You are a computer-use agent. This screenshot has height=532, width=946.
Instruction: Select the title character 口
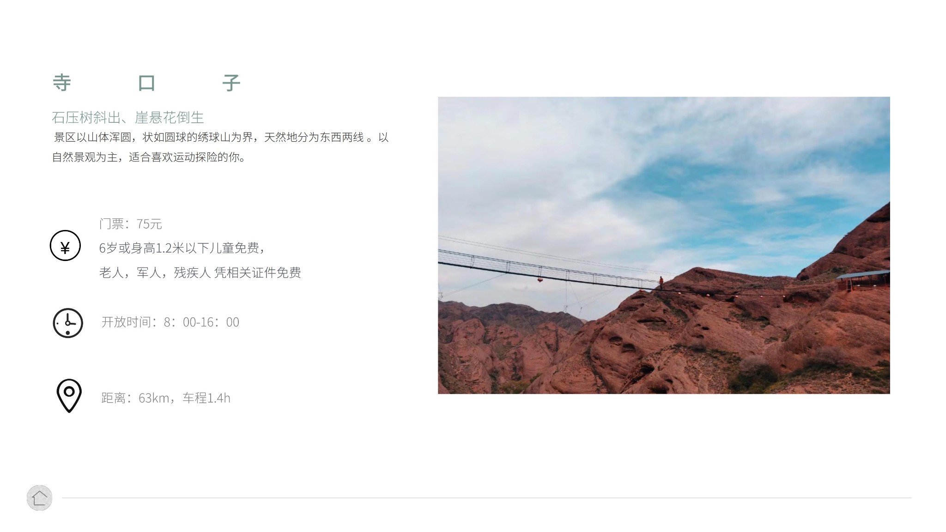coord(146,83)
